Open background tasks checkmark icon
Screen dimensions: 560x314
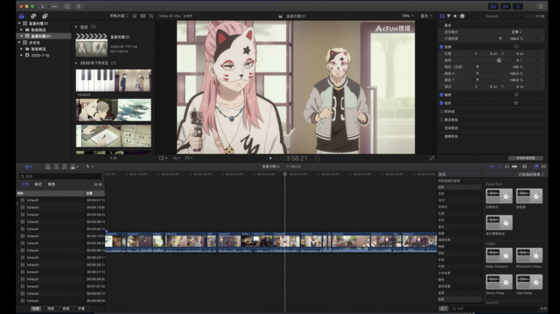pyautogui.click(x=67, y=6)
